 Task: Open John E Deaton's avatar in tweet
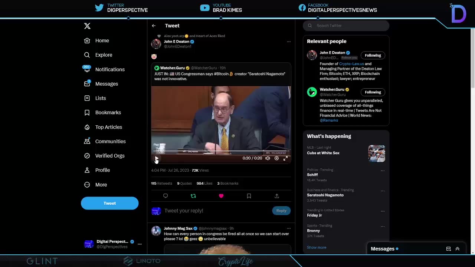156,44
